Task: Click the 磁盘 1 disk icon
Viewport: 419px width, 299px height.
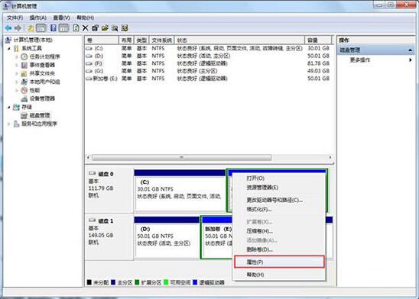Action: 93,220
